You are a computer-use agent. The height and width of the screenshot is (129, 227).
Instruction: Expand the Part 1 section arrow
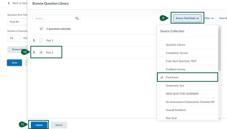(x=34, y=41)
